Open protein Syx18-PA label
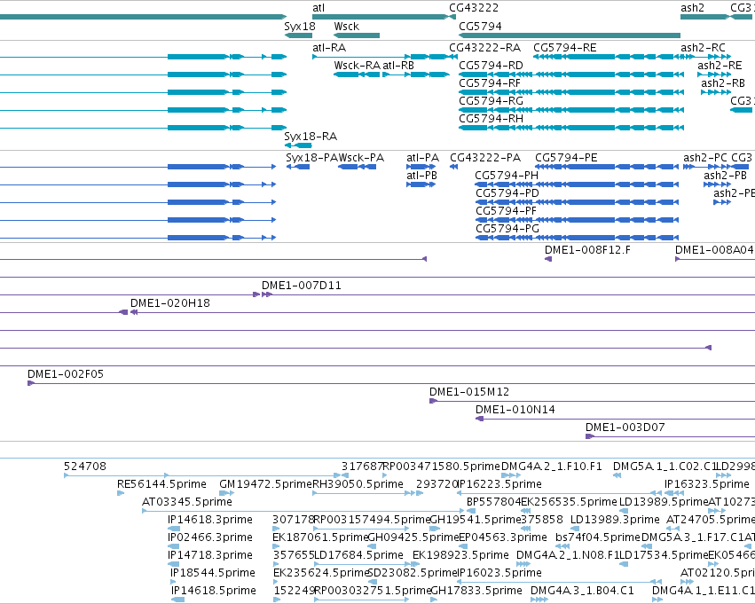Screen dimensions: 755x604 pyautogui.click(x=311, y=158)
